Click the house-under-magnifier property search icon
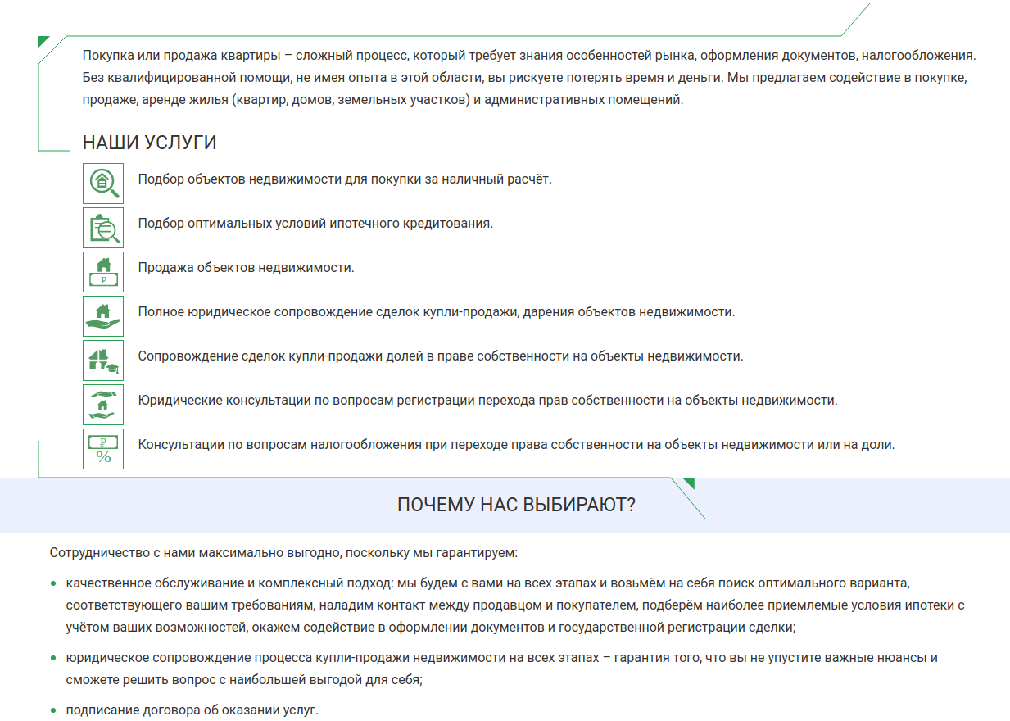Viewport: 1010px width, 721px height. pos(103,184)
